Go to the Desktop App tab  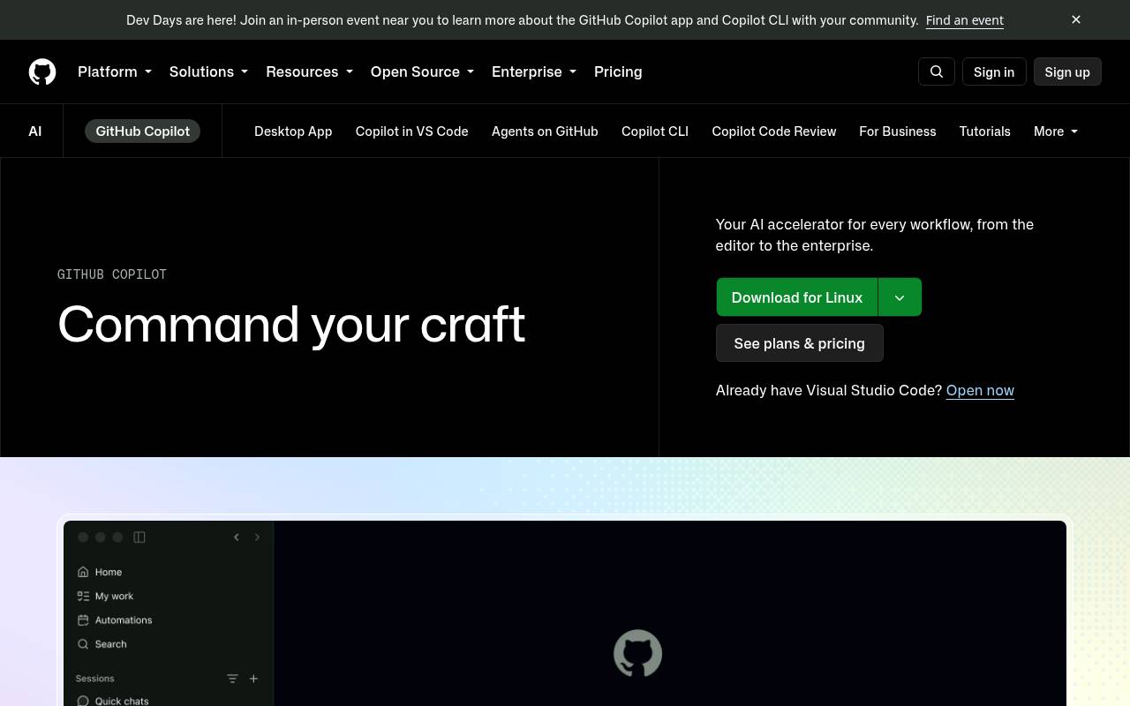coord(293,131)
